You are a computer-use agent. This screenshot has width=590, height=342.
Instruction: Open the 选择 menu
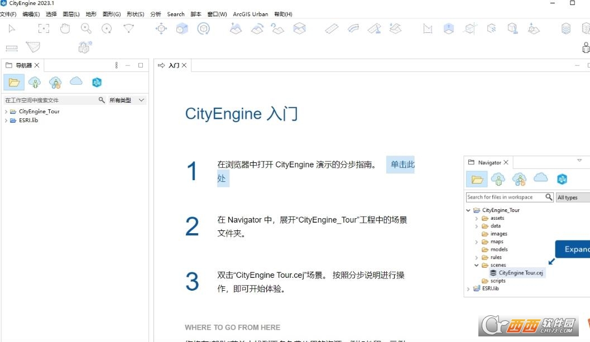pyautogui.click(x=51, y=14)
